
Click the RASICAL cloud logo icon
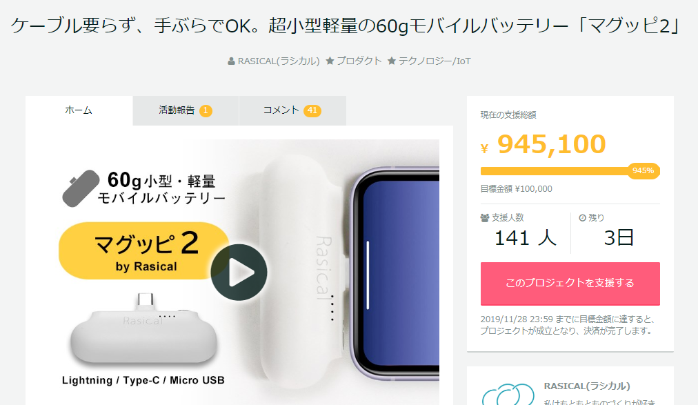508,393
